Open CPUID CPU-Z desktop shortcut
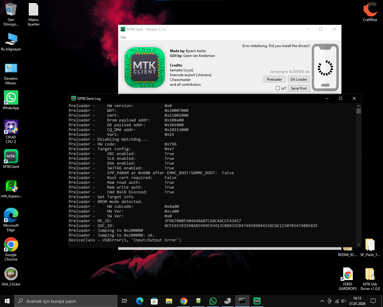The image size is (383, 307). pyautogui.click(x=11, y=132)
